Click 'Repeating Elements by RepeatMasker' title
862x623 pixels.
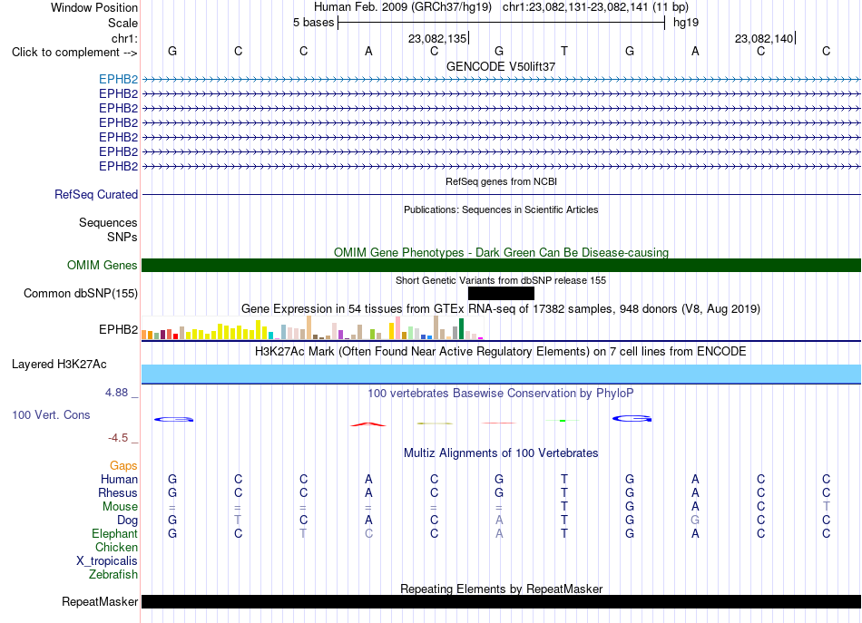pos(501,589)
